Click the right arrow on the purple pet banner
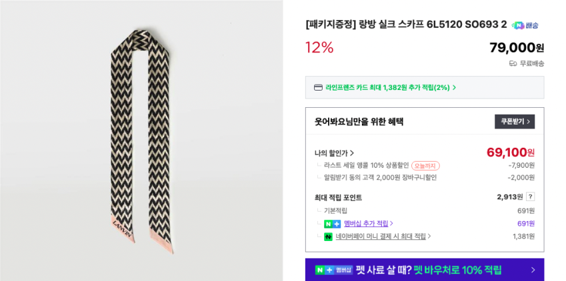 [x=533, y=270]
